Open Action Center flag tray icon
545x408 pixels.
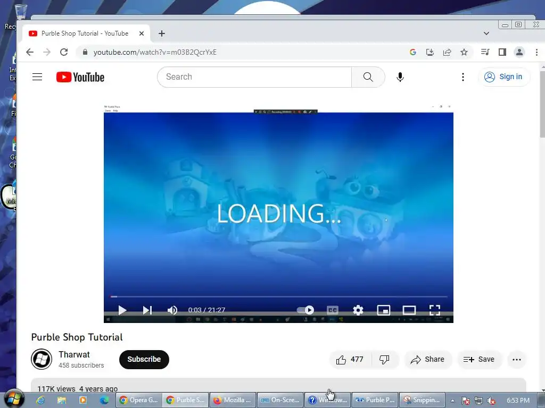466,401
